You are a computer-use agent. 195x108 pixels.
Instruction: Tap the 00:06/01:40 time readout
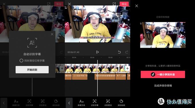click(x=73, y=52)
